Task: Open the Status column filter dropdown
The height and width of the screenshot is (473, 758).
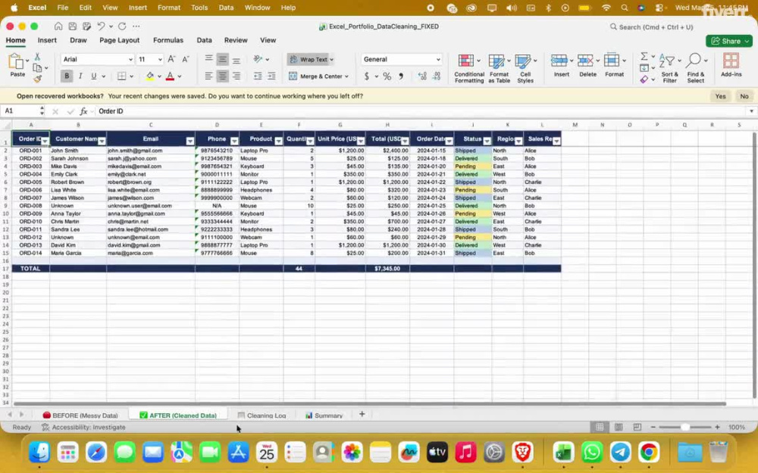Action: pos(487,141)
